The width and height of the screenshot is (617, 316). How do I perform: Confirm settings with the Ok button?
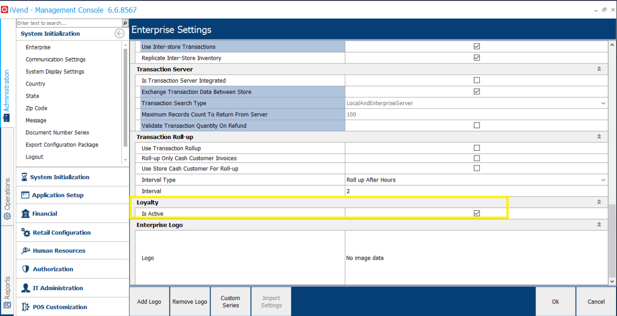pyautogui.click(x=556, y=301)
